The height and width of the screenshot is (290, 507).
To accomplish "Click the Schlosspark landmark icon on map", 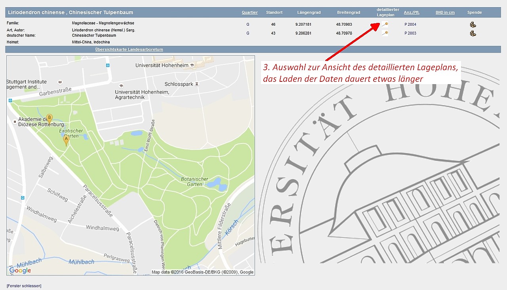I will pyautogui.click(x=197, y=84).
